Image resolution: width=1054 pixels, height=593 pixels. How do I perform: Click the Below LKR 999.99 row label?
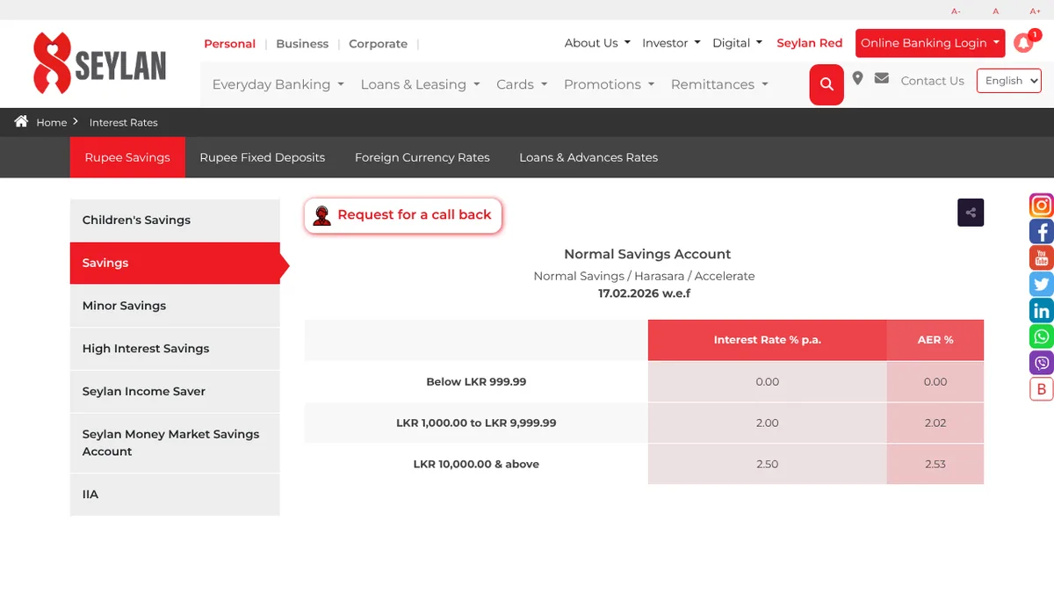[x=476, y=381]
